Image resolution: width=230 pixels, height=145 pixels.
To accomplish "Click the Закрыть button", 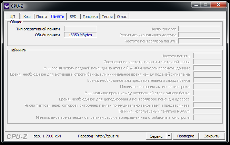I will pyautogui.click(x=212, y=136).
